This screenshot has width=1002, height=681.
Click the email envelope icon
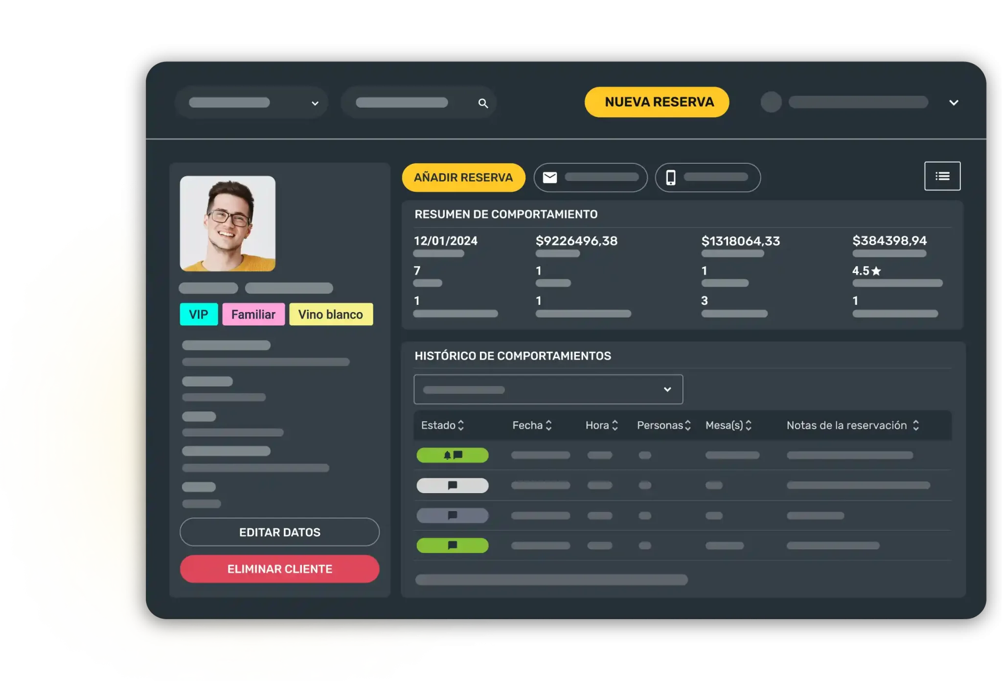(550, 178)
